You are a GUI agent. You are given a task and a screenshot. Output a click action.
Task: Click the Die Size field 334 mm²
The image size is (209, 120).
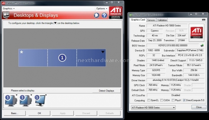pos(181,36)
